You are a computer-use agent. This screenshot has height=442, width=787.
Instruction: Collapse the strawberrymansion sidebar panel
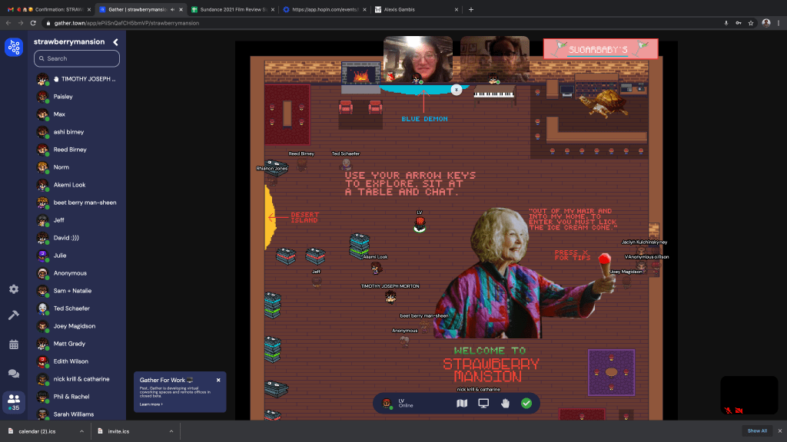tap(116, 42)
